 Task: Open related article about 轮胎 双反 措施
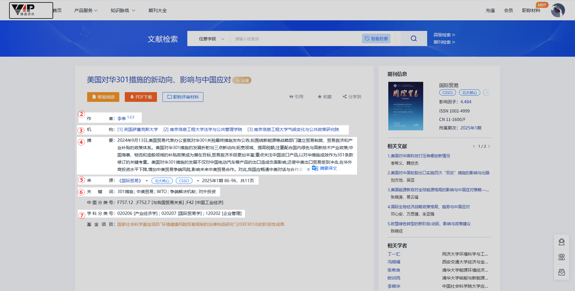[438, 173]
